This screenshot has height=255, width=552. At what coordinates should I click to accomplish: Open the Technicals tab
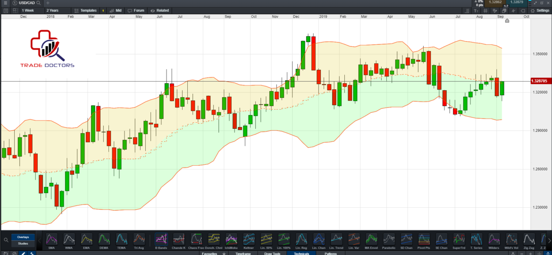pos(301,253)
